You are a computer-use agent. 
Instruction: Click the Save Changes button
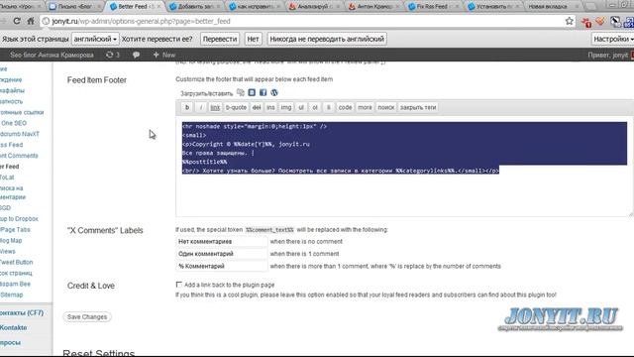coord(87,317)
